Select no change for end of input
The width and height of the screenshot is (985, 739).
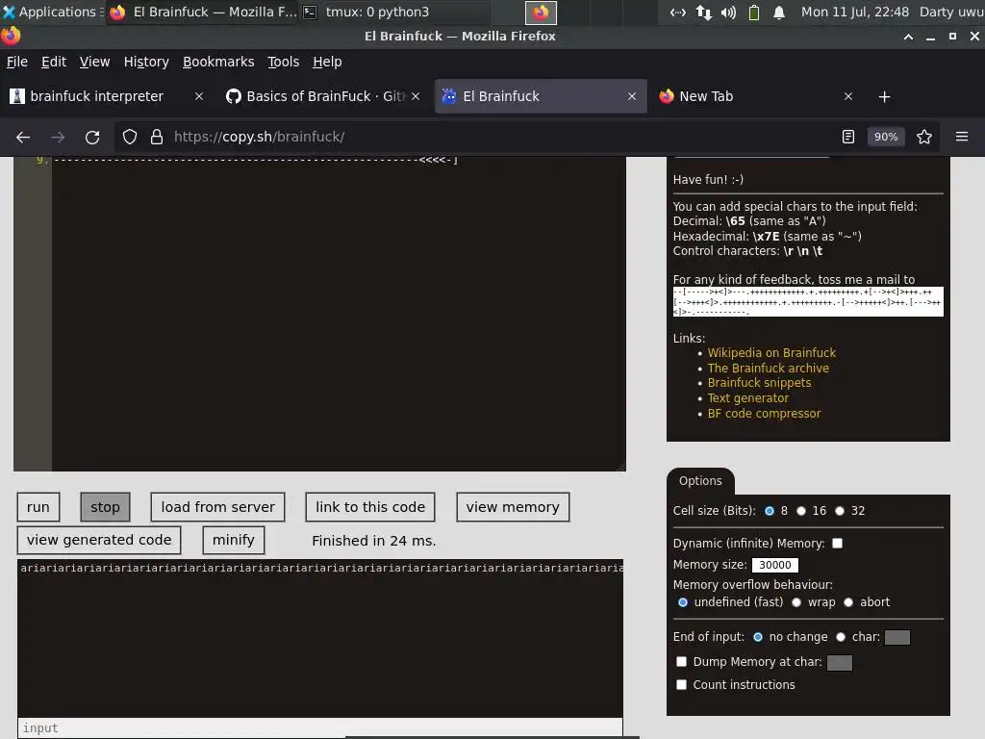(x=758, y=637)
